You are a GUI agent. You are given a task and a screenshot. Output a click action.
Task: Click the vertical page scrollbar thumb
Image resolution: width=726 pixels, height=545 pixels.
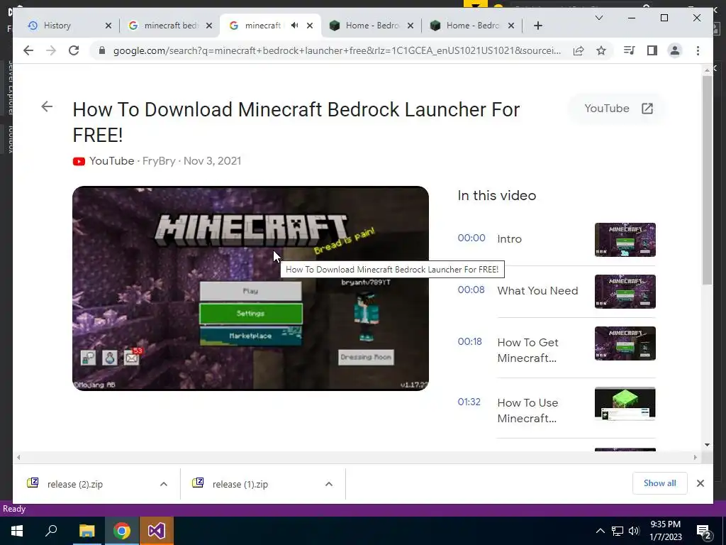(707, 180)
